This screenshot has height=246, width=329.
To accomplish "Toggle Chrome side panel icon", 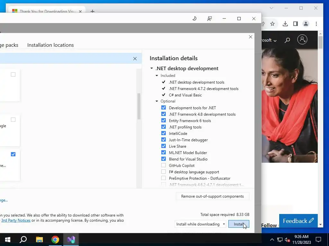I will (296, 24).
